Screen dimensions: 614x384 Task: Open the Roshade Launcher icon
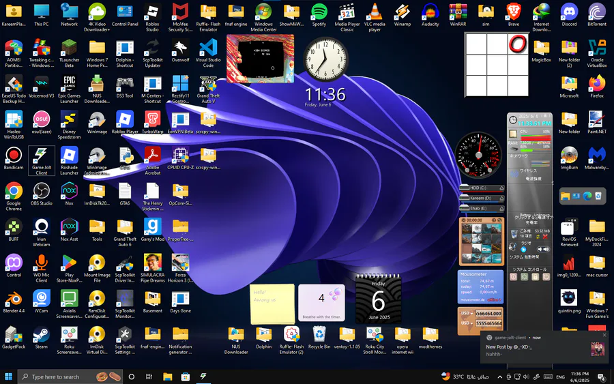pos(69,161)
